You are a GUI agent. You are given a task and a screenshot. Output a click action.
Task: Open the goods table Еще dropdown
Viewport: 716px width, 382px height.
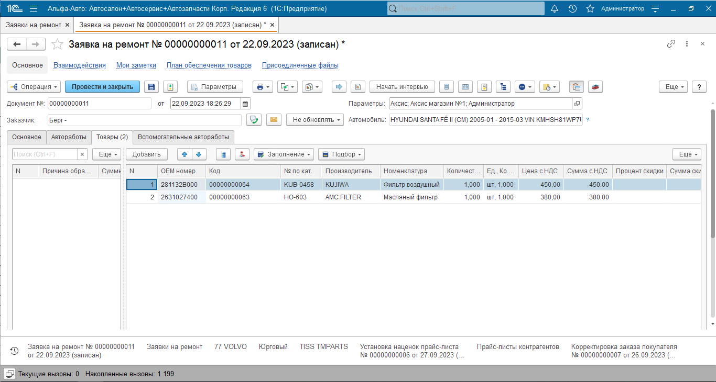click(x=687, y=154)
